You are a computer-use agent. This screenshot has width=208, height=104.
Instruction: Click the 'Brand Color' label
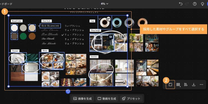(17, 21)
